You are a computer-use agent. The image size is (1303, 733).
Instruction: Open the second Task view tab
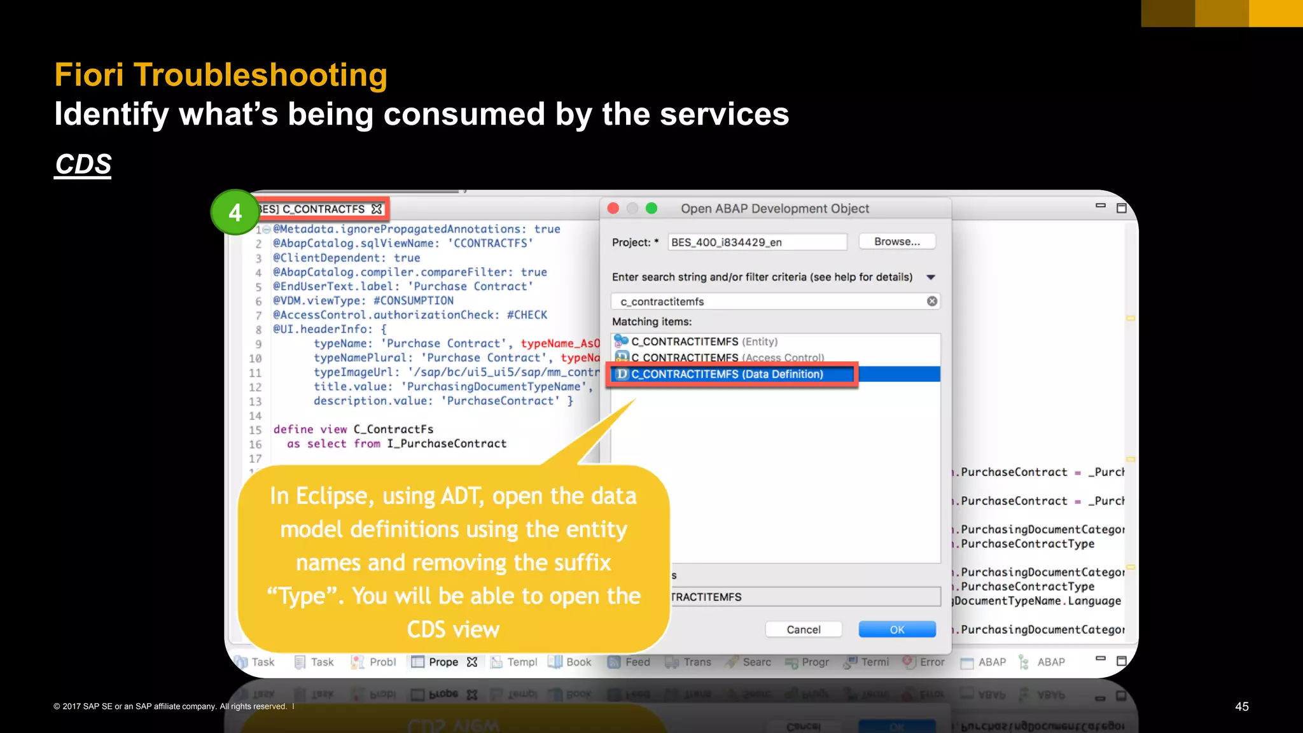click(314, 662)
